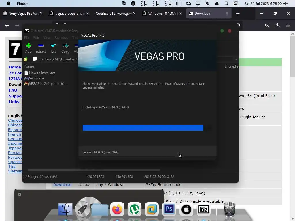Click the Home link on 7-Zip site
Viewport: 295px width, 221px height.
pyautogui.click(x=15, y=67)
